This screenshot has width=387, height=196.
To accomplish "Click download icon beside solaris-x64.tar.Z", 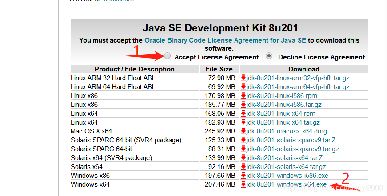I will pos(243,158).
